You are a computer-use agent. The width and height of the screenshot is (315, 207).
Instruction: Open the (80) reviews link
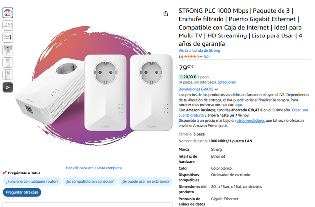coord(206,57)
